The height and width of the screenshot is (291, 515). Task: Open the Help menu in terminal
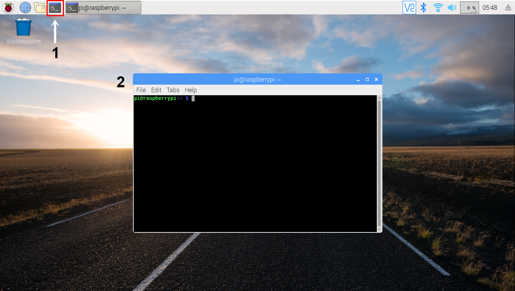pyautogui.click(x=191, y=90)
